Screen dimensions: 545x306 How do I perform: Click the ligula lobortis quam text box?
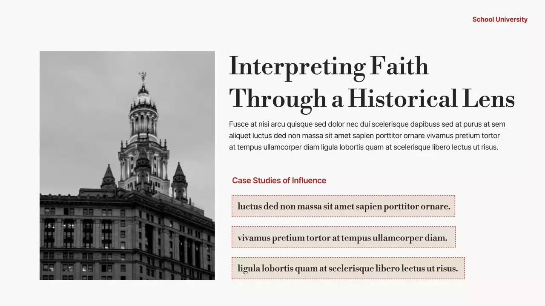coord(348,268)
